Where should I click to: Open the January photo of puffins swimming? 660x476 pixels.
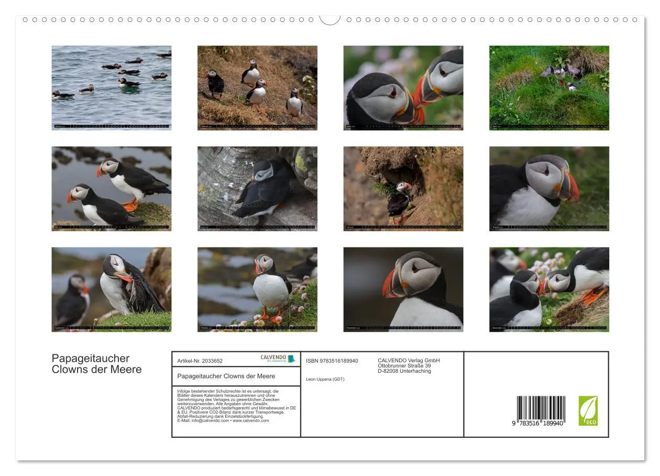[112, 88]
